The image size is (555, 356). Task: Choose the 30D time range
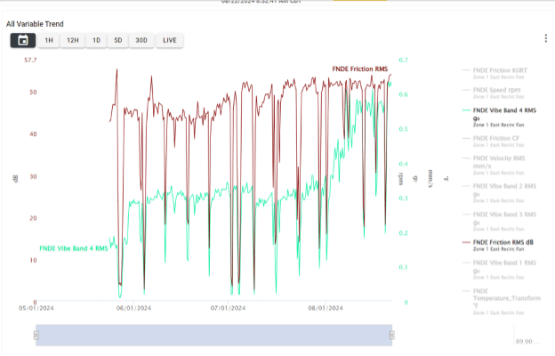tap(141, 40)
